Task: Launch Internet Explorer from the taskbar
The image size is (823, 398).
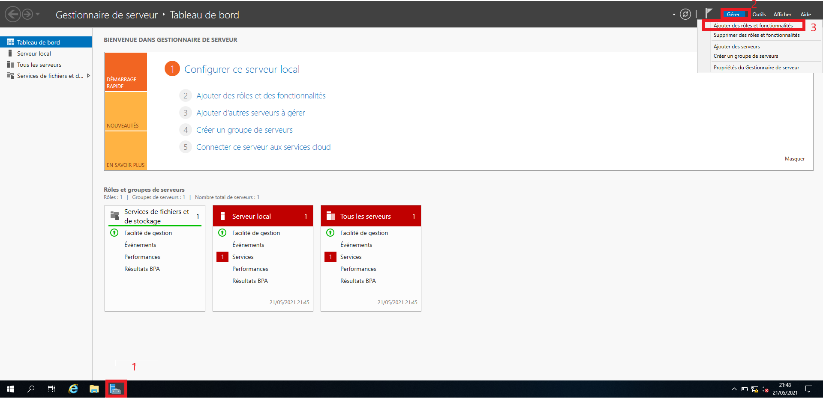Action: 73,389
